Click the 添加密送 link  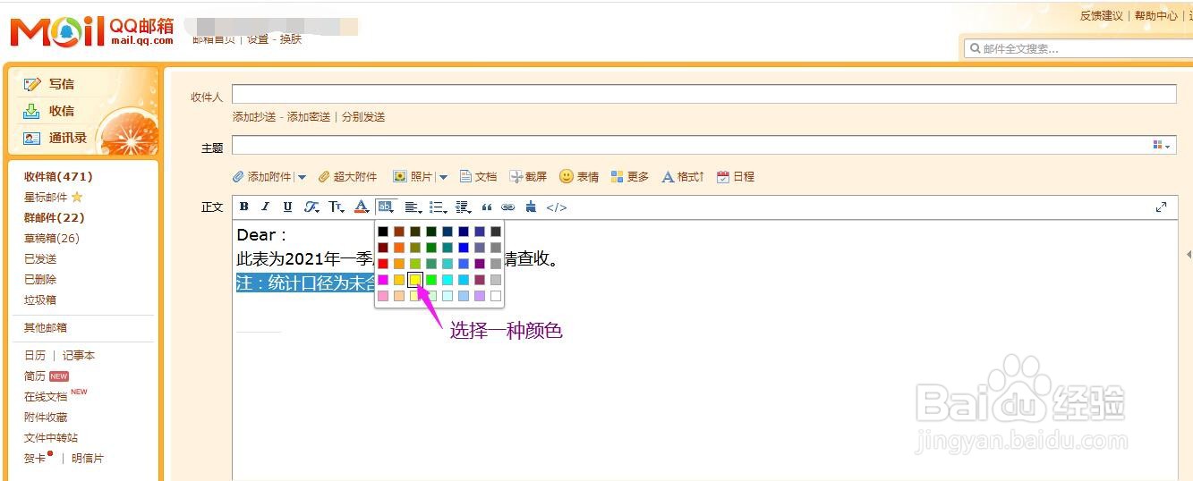(x=309, y=117)
